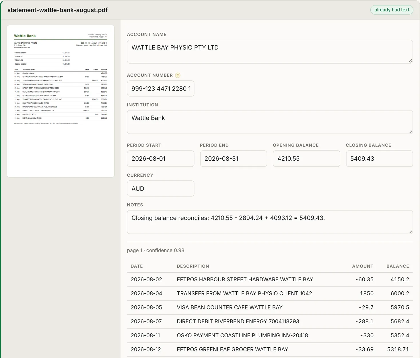Select the Period Start date field
The height and width of the screenshot is (358, 420).
(x=161, y=159)
